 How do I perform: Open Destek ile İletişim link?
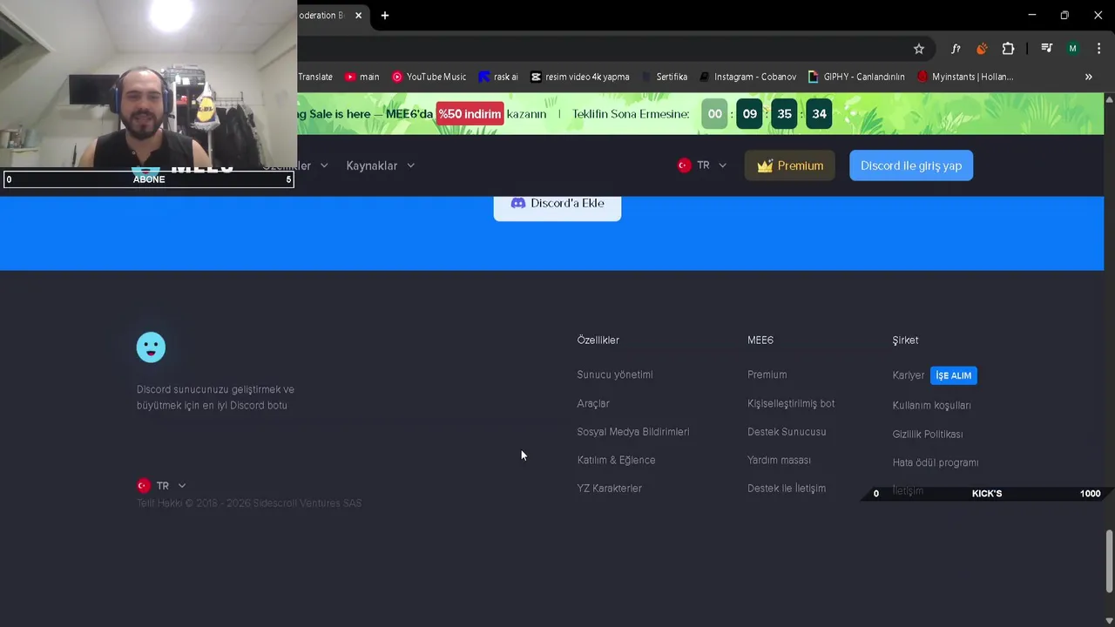(787, 489)
